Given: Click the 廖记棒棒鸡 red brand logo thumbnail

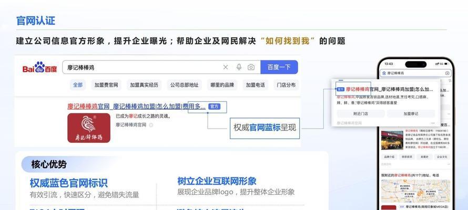Looking at the screenshot, I should click(x=89, y=128).
